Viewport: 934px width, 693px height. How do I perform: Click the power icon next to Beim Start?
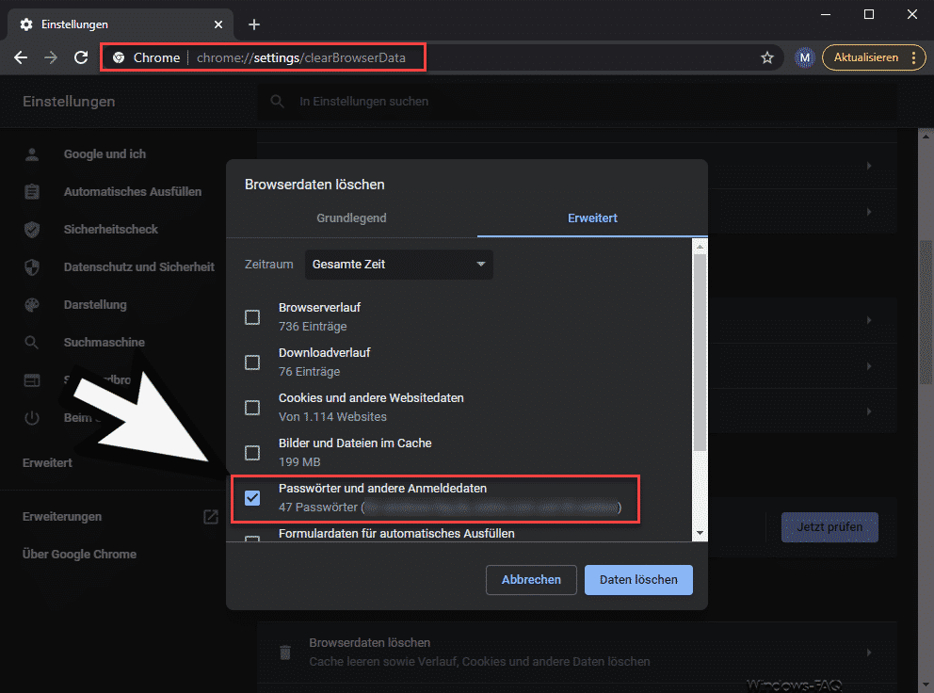(32, 418)
